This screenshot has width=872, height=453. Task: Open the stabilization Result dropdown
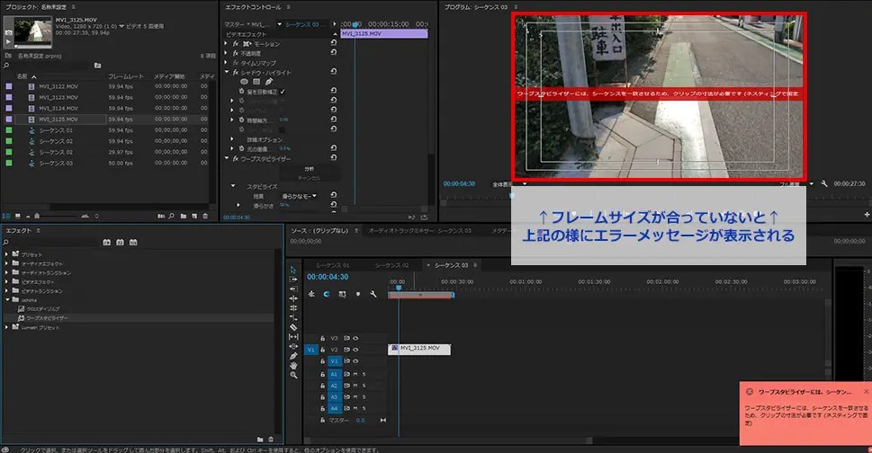(x=299, y=197)
